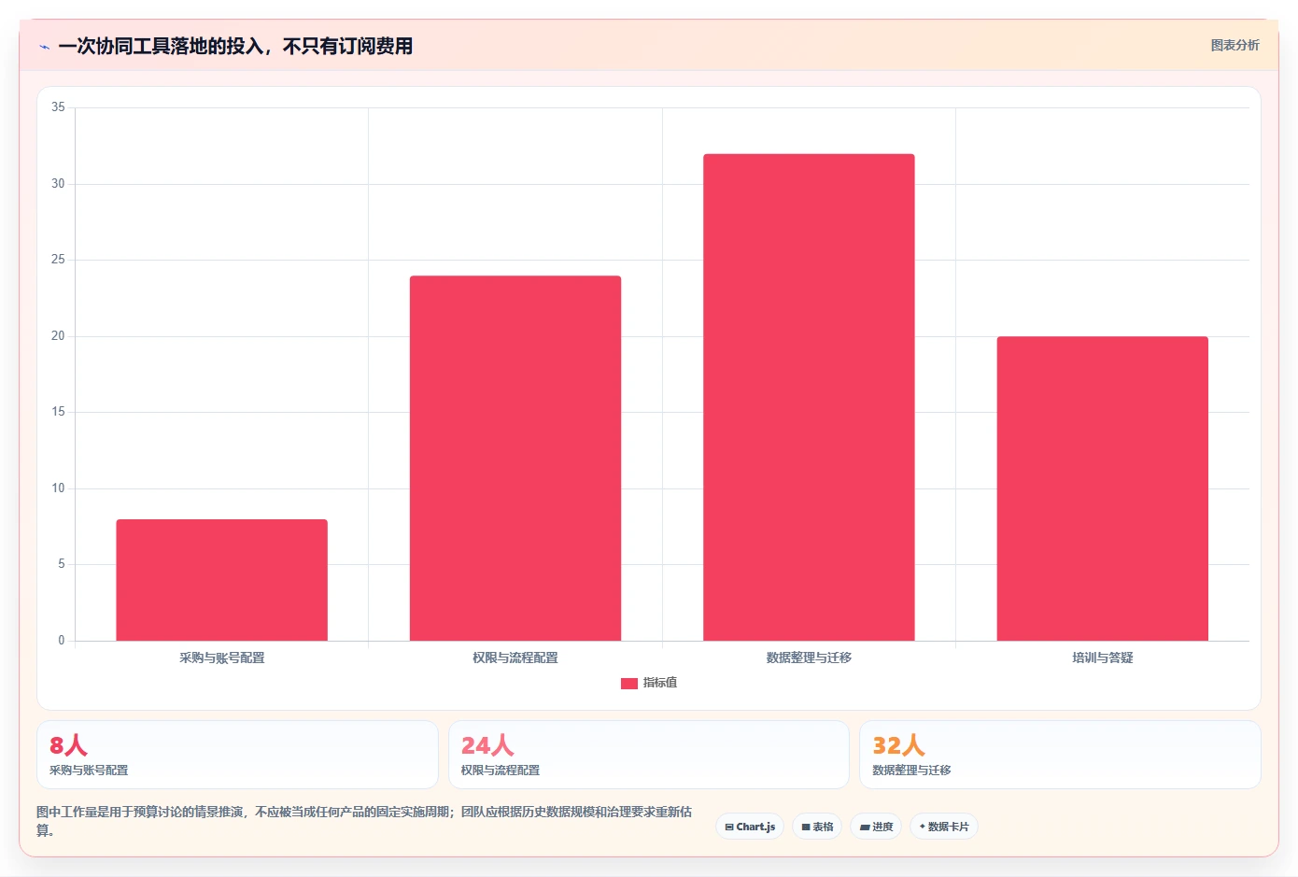
Task: Click the lightning icon beside the title
Action: 44,47
